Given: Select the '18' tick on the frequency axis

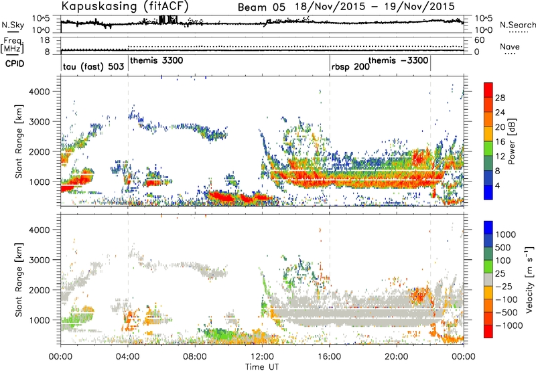Looking at the screenshot, I should click(45, 40).
